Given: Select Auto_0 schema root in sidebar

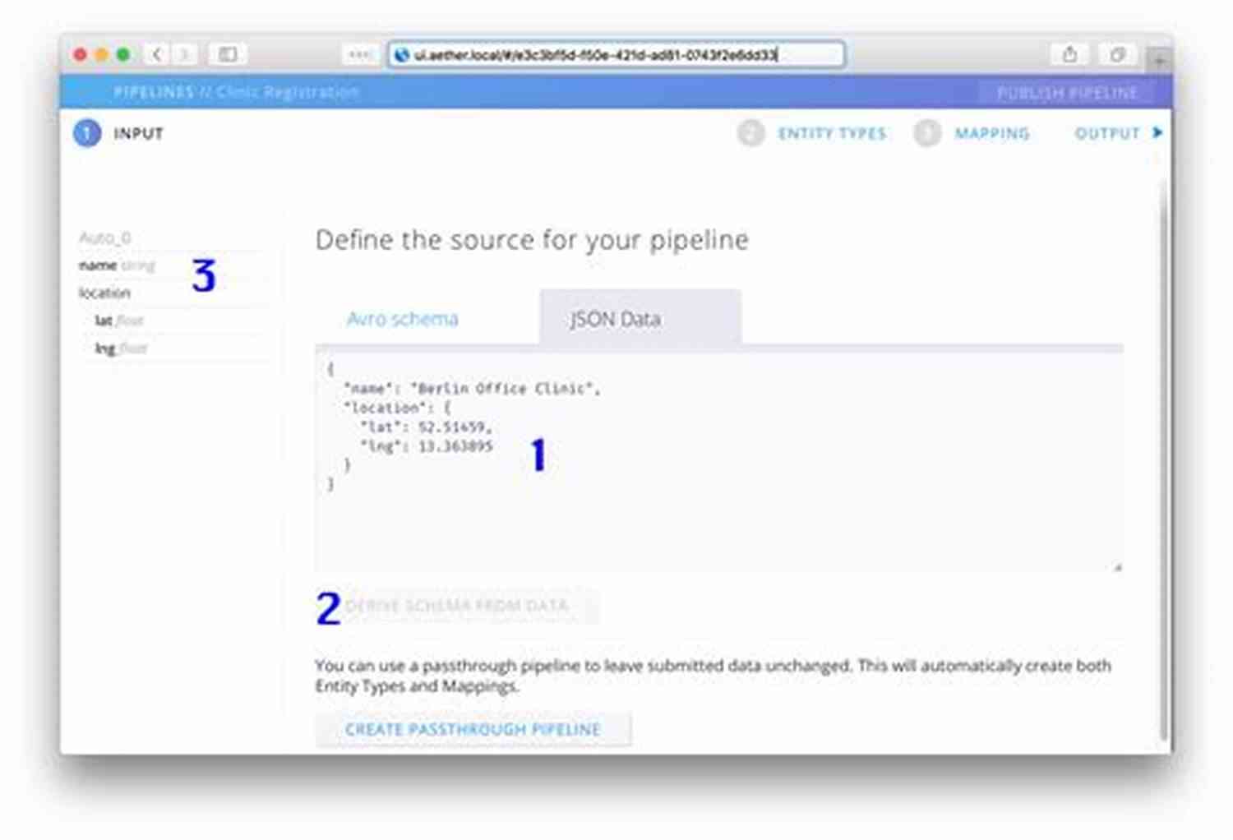Looking at the screenshot, I should 105,238.
